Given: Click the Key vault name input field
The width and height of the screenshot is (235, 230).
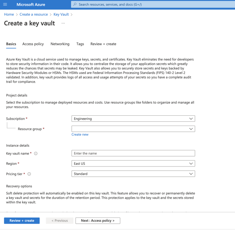Looking at the screenshot, I should coord(133,153).
